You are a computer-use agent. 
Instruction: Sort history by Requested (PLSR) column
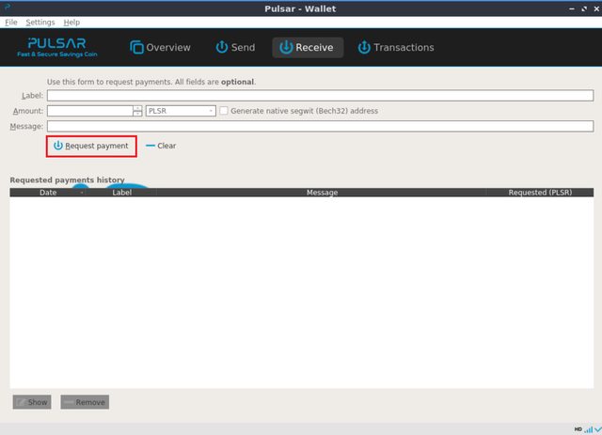[x=540, y=193]
